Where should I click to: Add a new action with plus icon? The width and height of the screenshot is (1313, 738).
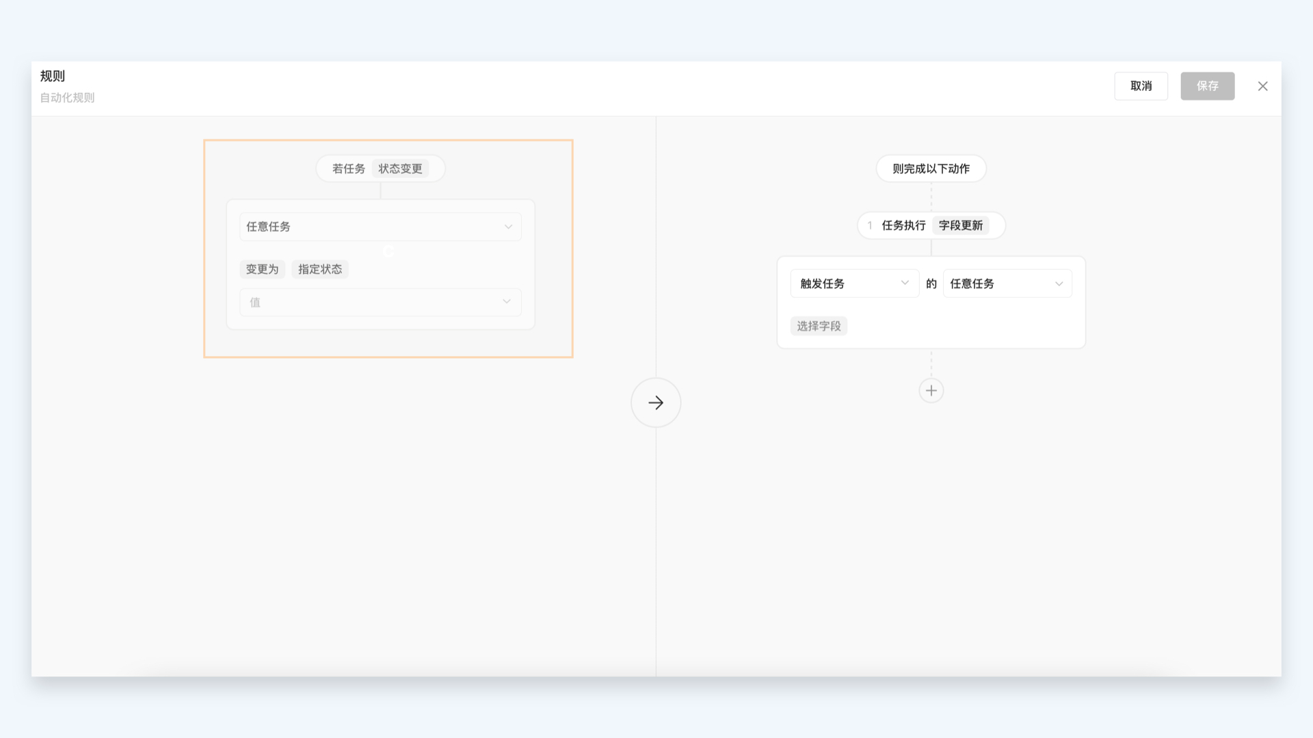pyautogui.click(x=931, y=391)
